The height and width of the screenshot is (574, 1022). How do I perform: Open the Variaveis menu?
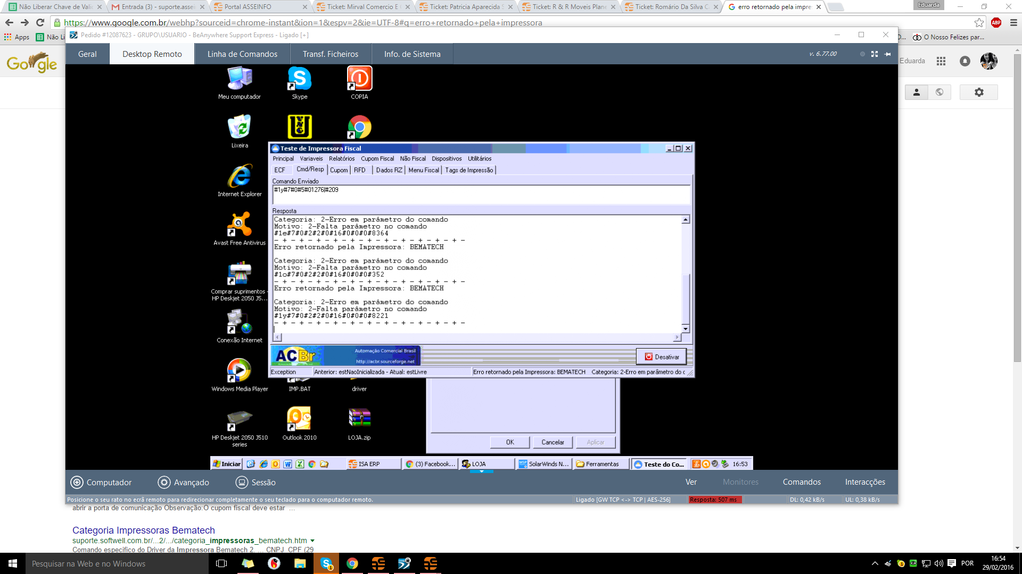coord(311,158)
